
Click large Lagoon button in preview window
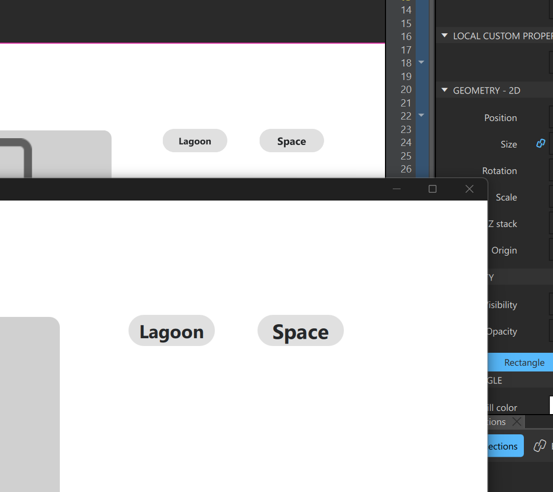(171, 331)
